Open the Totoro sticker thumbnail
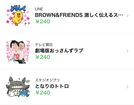Image resolution: width=134 pixels, height=105 pixels. pos(18,87)
